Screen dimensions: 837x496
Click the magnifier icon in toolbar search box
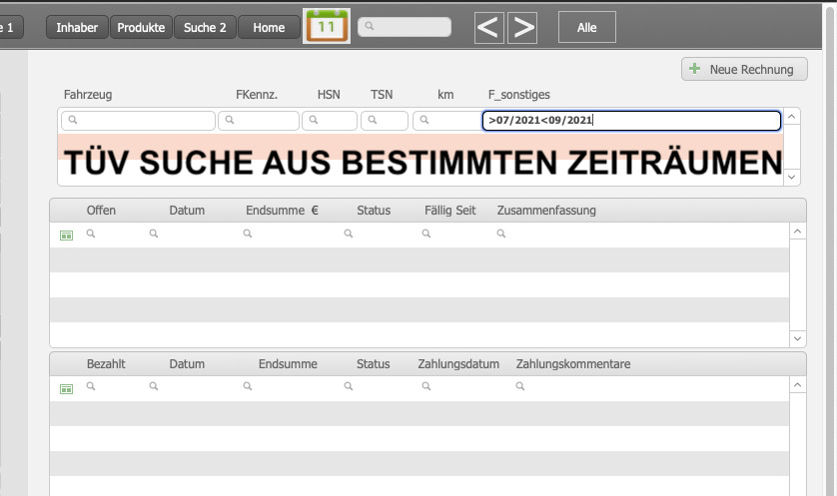click(x=369, y=26)
